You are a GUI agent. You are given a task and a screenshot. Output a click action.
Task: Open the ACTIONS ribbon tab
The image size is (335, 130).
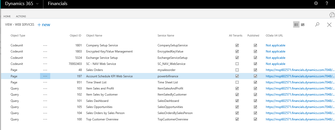[x=21, y=16]
